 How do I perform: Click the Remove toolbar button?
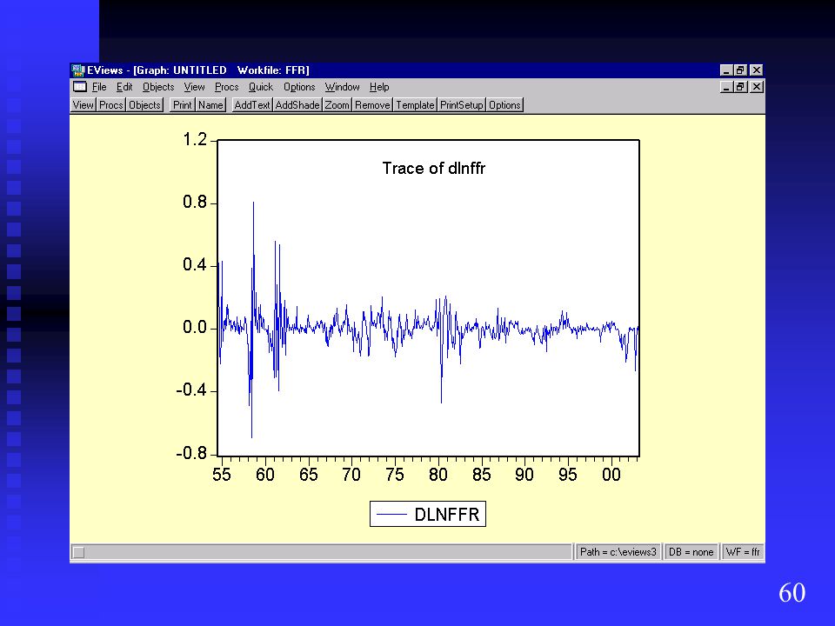coord(372,105)
